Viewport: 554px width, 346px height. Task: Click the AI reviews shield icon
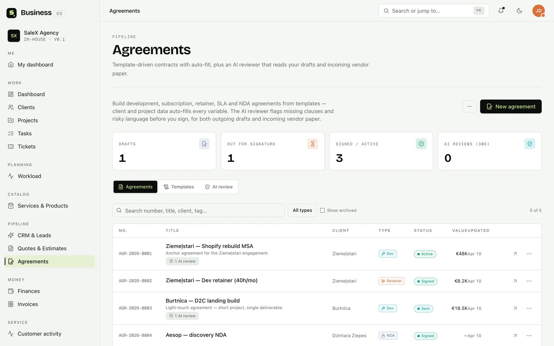(x=530, y=144)
